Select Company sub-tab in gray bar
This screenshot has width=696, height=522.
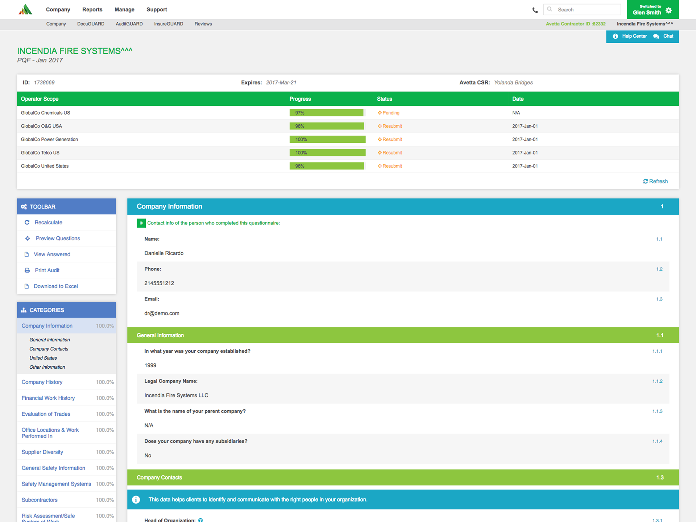pyautogui.click(x=56, y=24)
